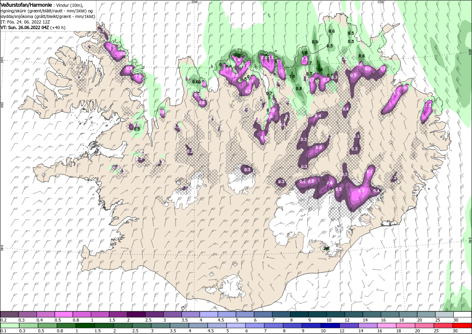Click the 25W label on the left edge
Image resolution: width=472 pixels, height=334 pixels.
coord(2,105)
